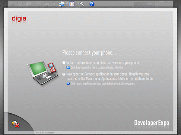Screen dimensions: 181x135
Task: Open folder containing installation files link
Action: coord(97,68)
